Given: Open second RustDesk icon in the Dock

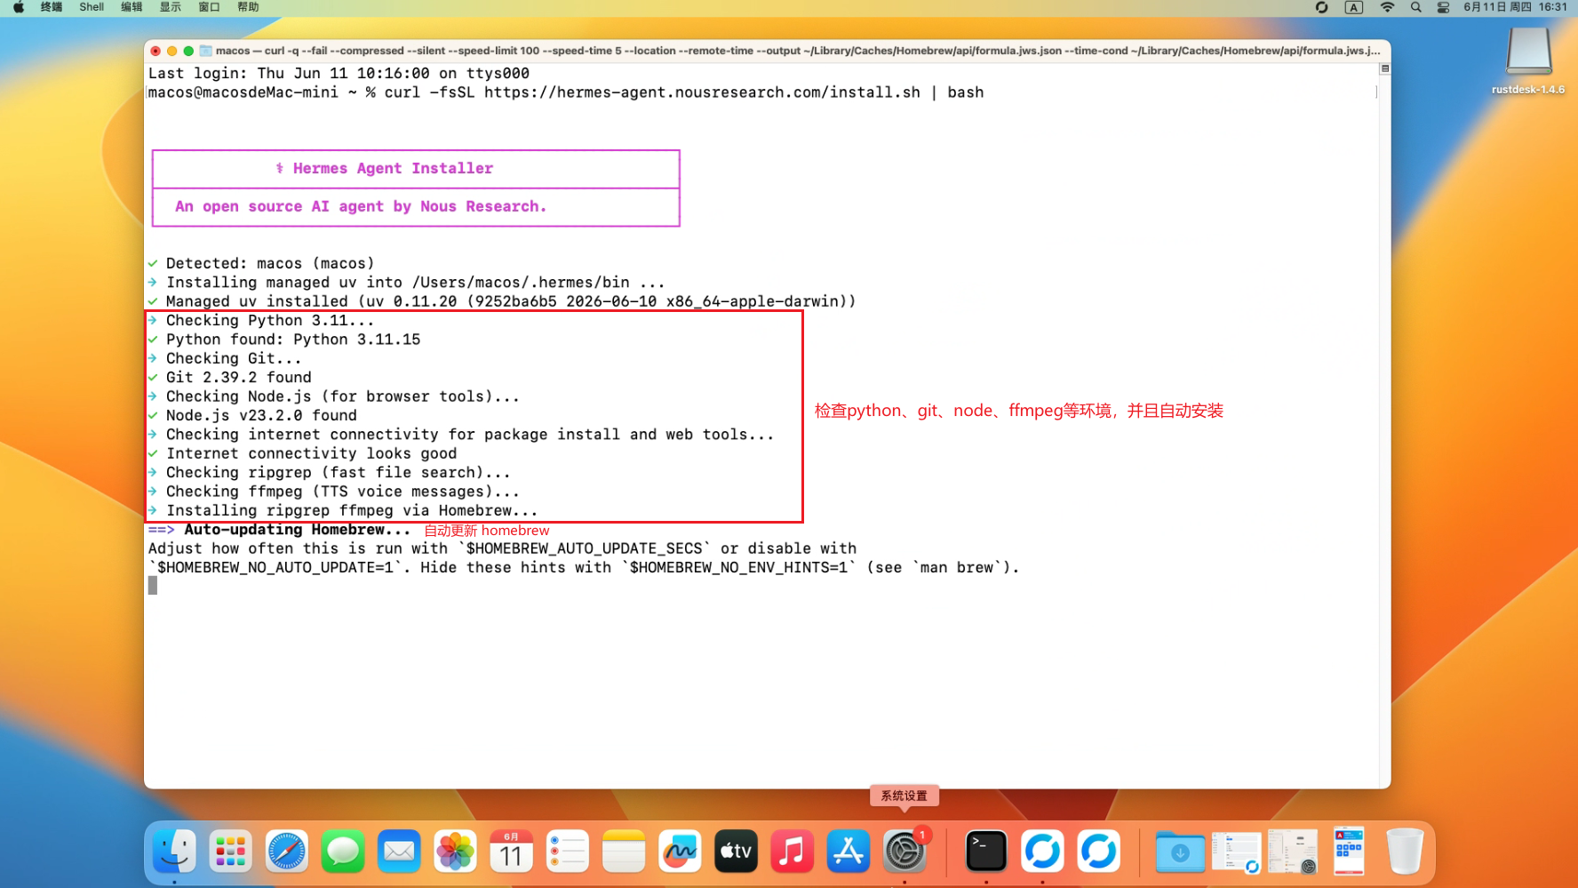Looking at the screenshot, I should [1099, 852].
